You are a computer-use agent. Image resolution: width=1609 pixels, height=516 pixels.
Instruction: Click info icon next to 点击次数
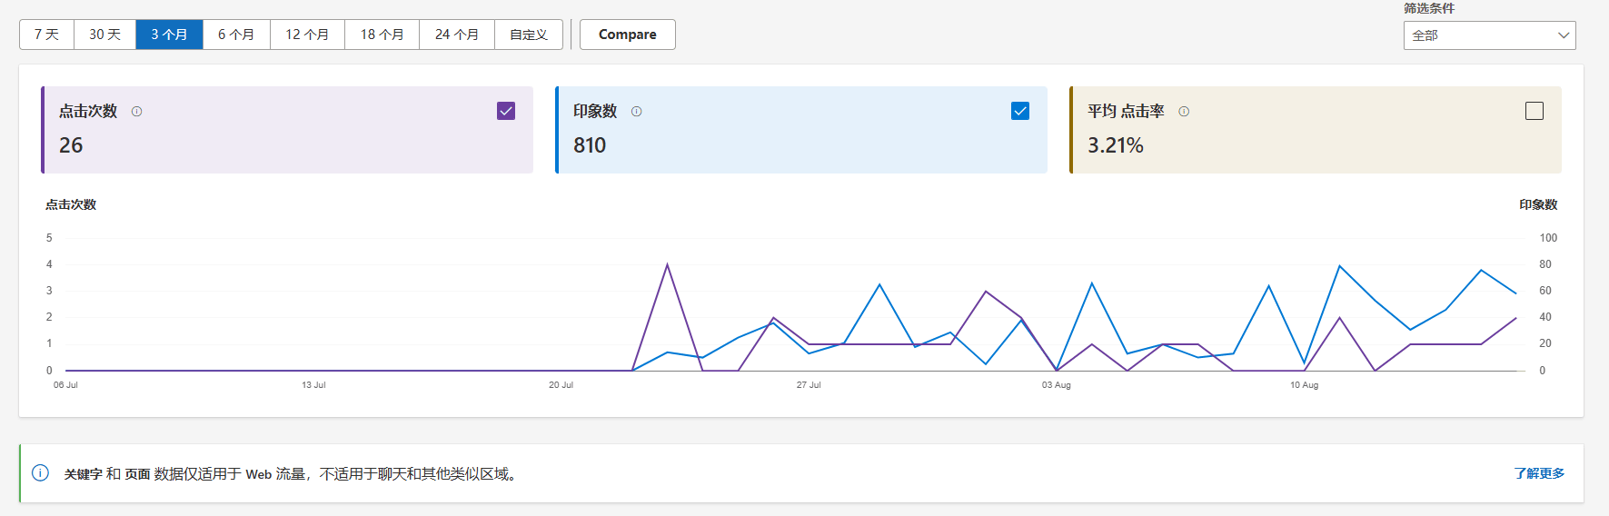click(x=137, y=112)
